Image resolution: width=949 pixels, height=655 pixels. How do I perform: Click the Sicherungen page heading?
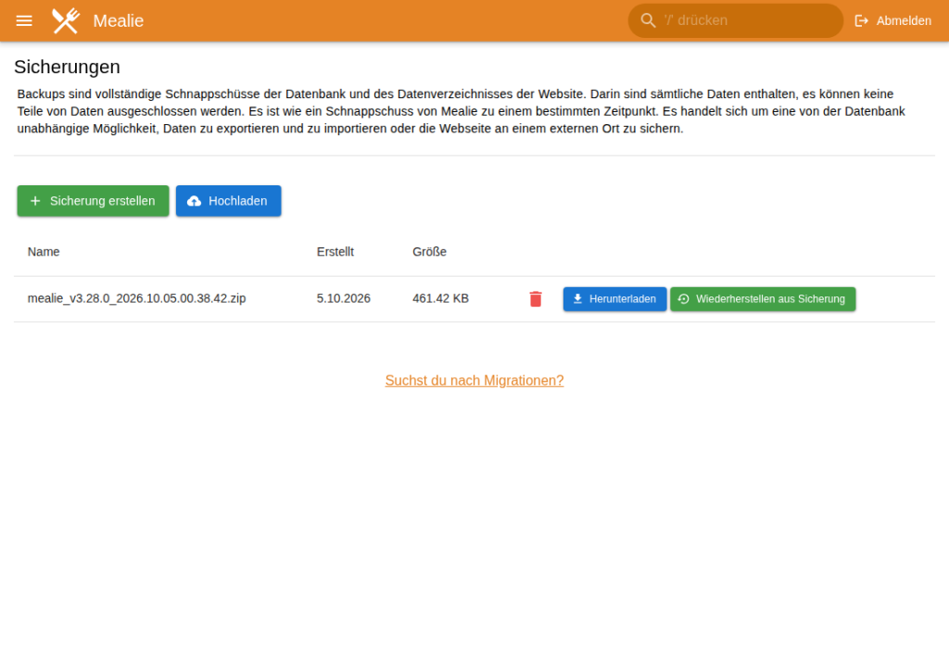67,67
